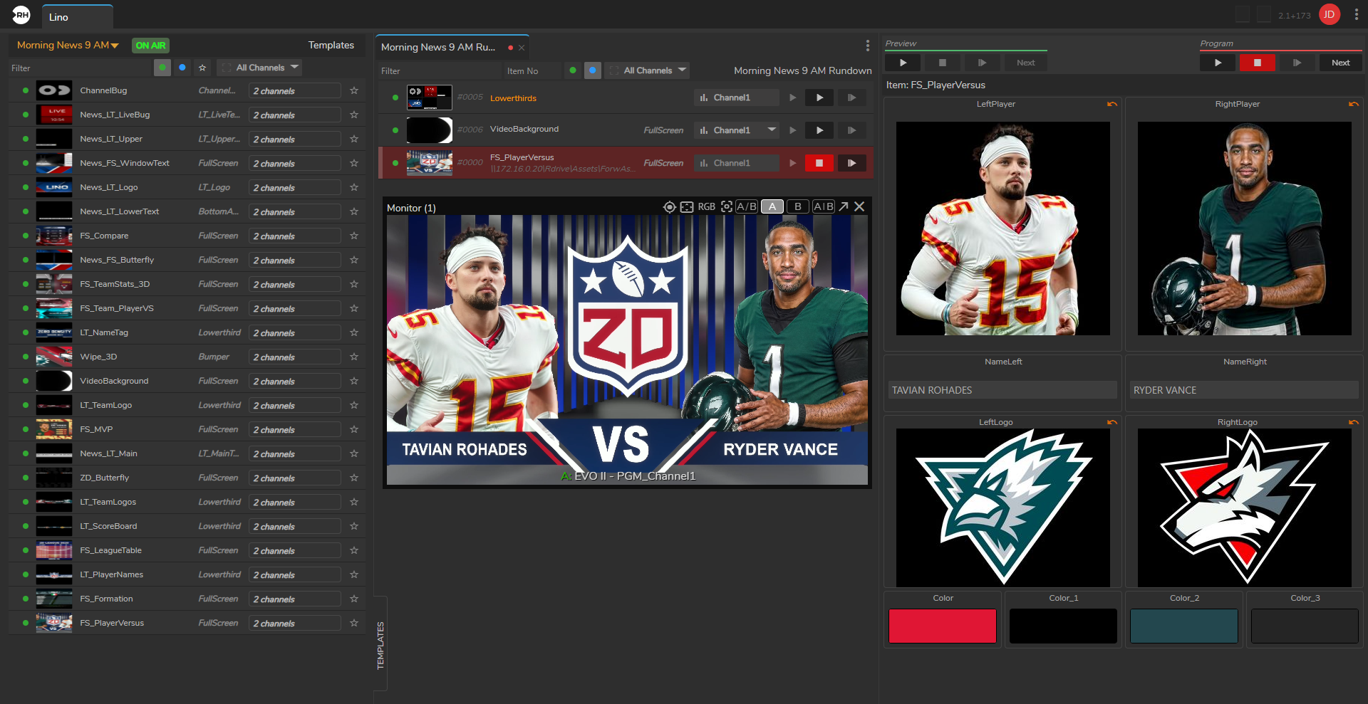Open All Channels dropdown in the templates panel
The image size is (1368, 704).
[259, 68]
